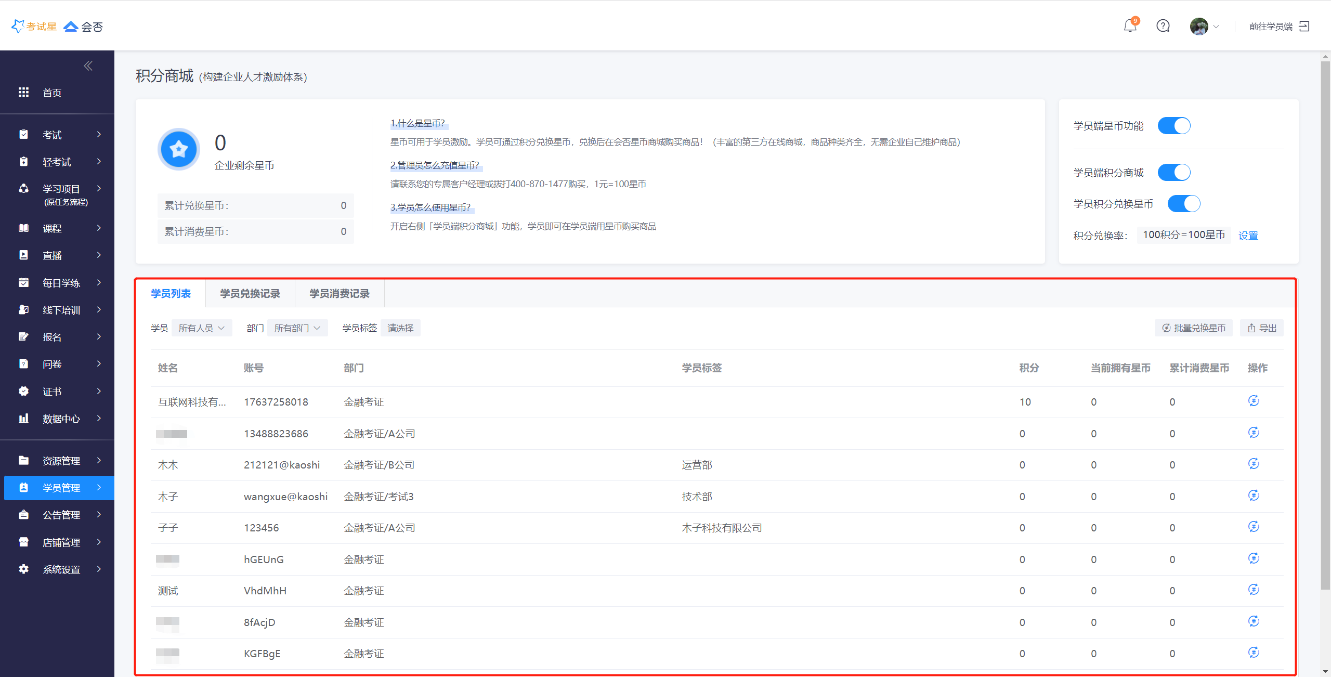Click the 批量兑换星币 button

(x=1193, y=328)
